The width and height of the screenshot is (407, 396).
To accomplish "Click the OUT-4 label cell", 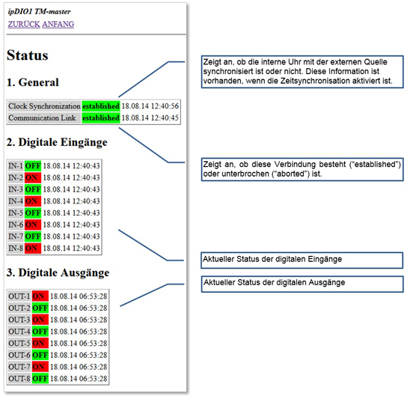I will click(x=19, y=332).
